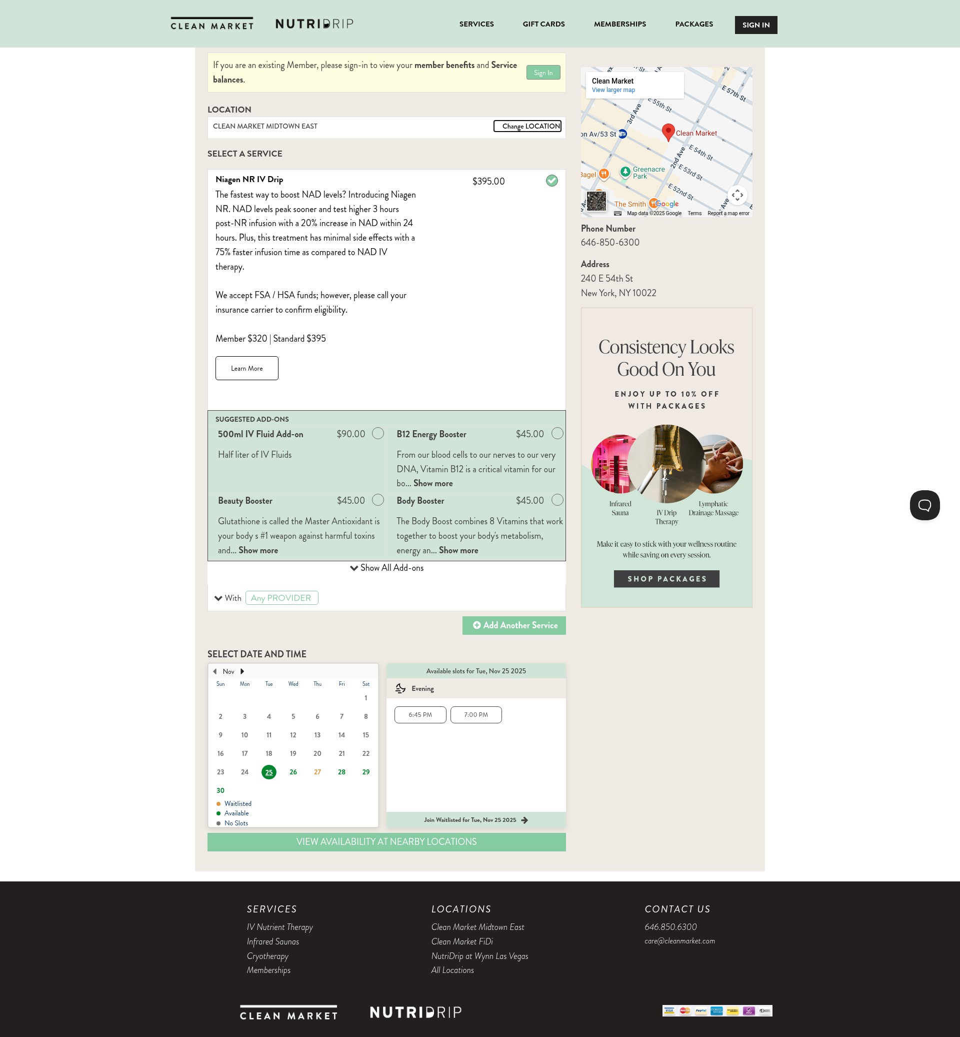Expand Show All Add-ons

[386, 568]
